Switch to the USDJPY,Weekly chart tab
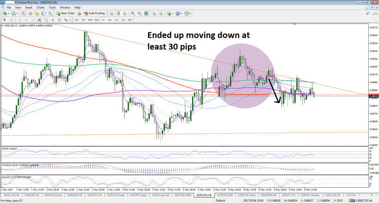 (310, 195)
